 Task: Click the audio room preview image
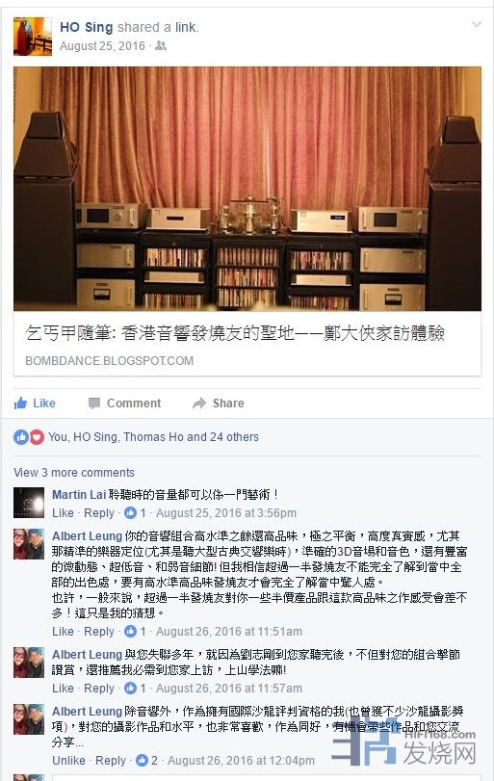(247, 189)
